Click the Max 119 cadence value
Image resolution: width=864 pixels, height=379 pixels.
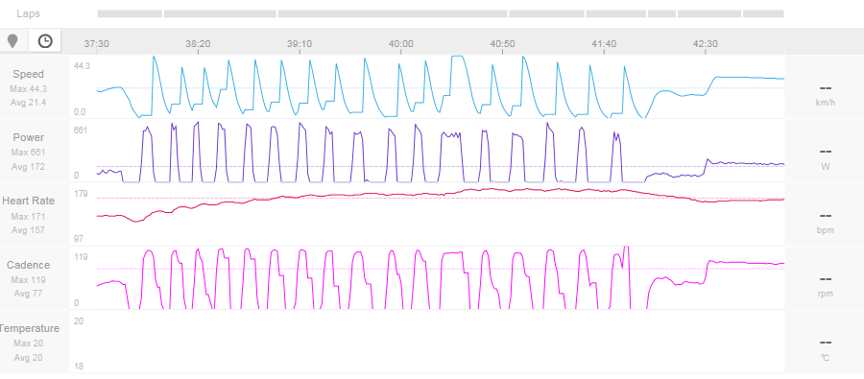tap(28, 279)
